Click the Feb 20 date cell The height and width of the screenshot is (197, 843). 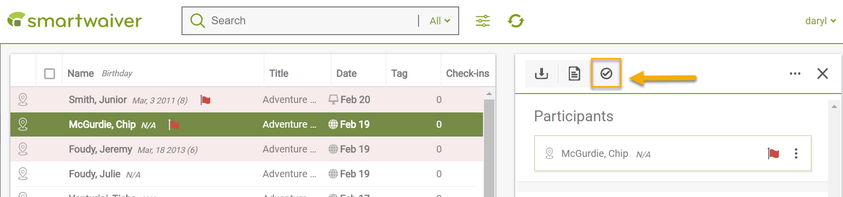click(x=355, y=99)
